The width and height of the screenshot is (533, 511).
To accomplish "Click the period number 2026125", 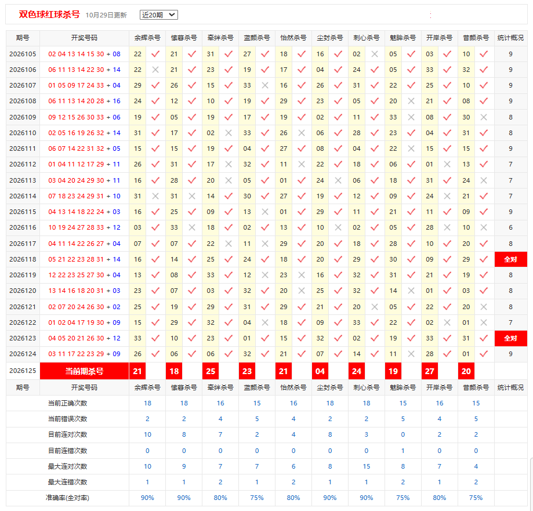I will (x=23, y=371).
